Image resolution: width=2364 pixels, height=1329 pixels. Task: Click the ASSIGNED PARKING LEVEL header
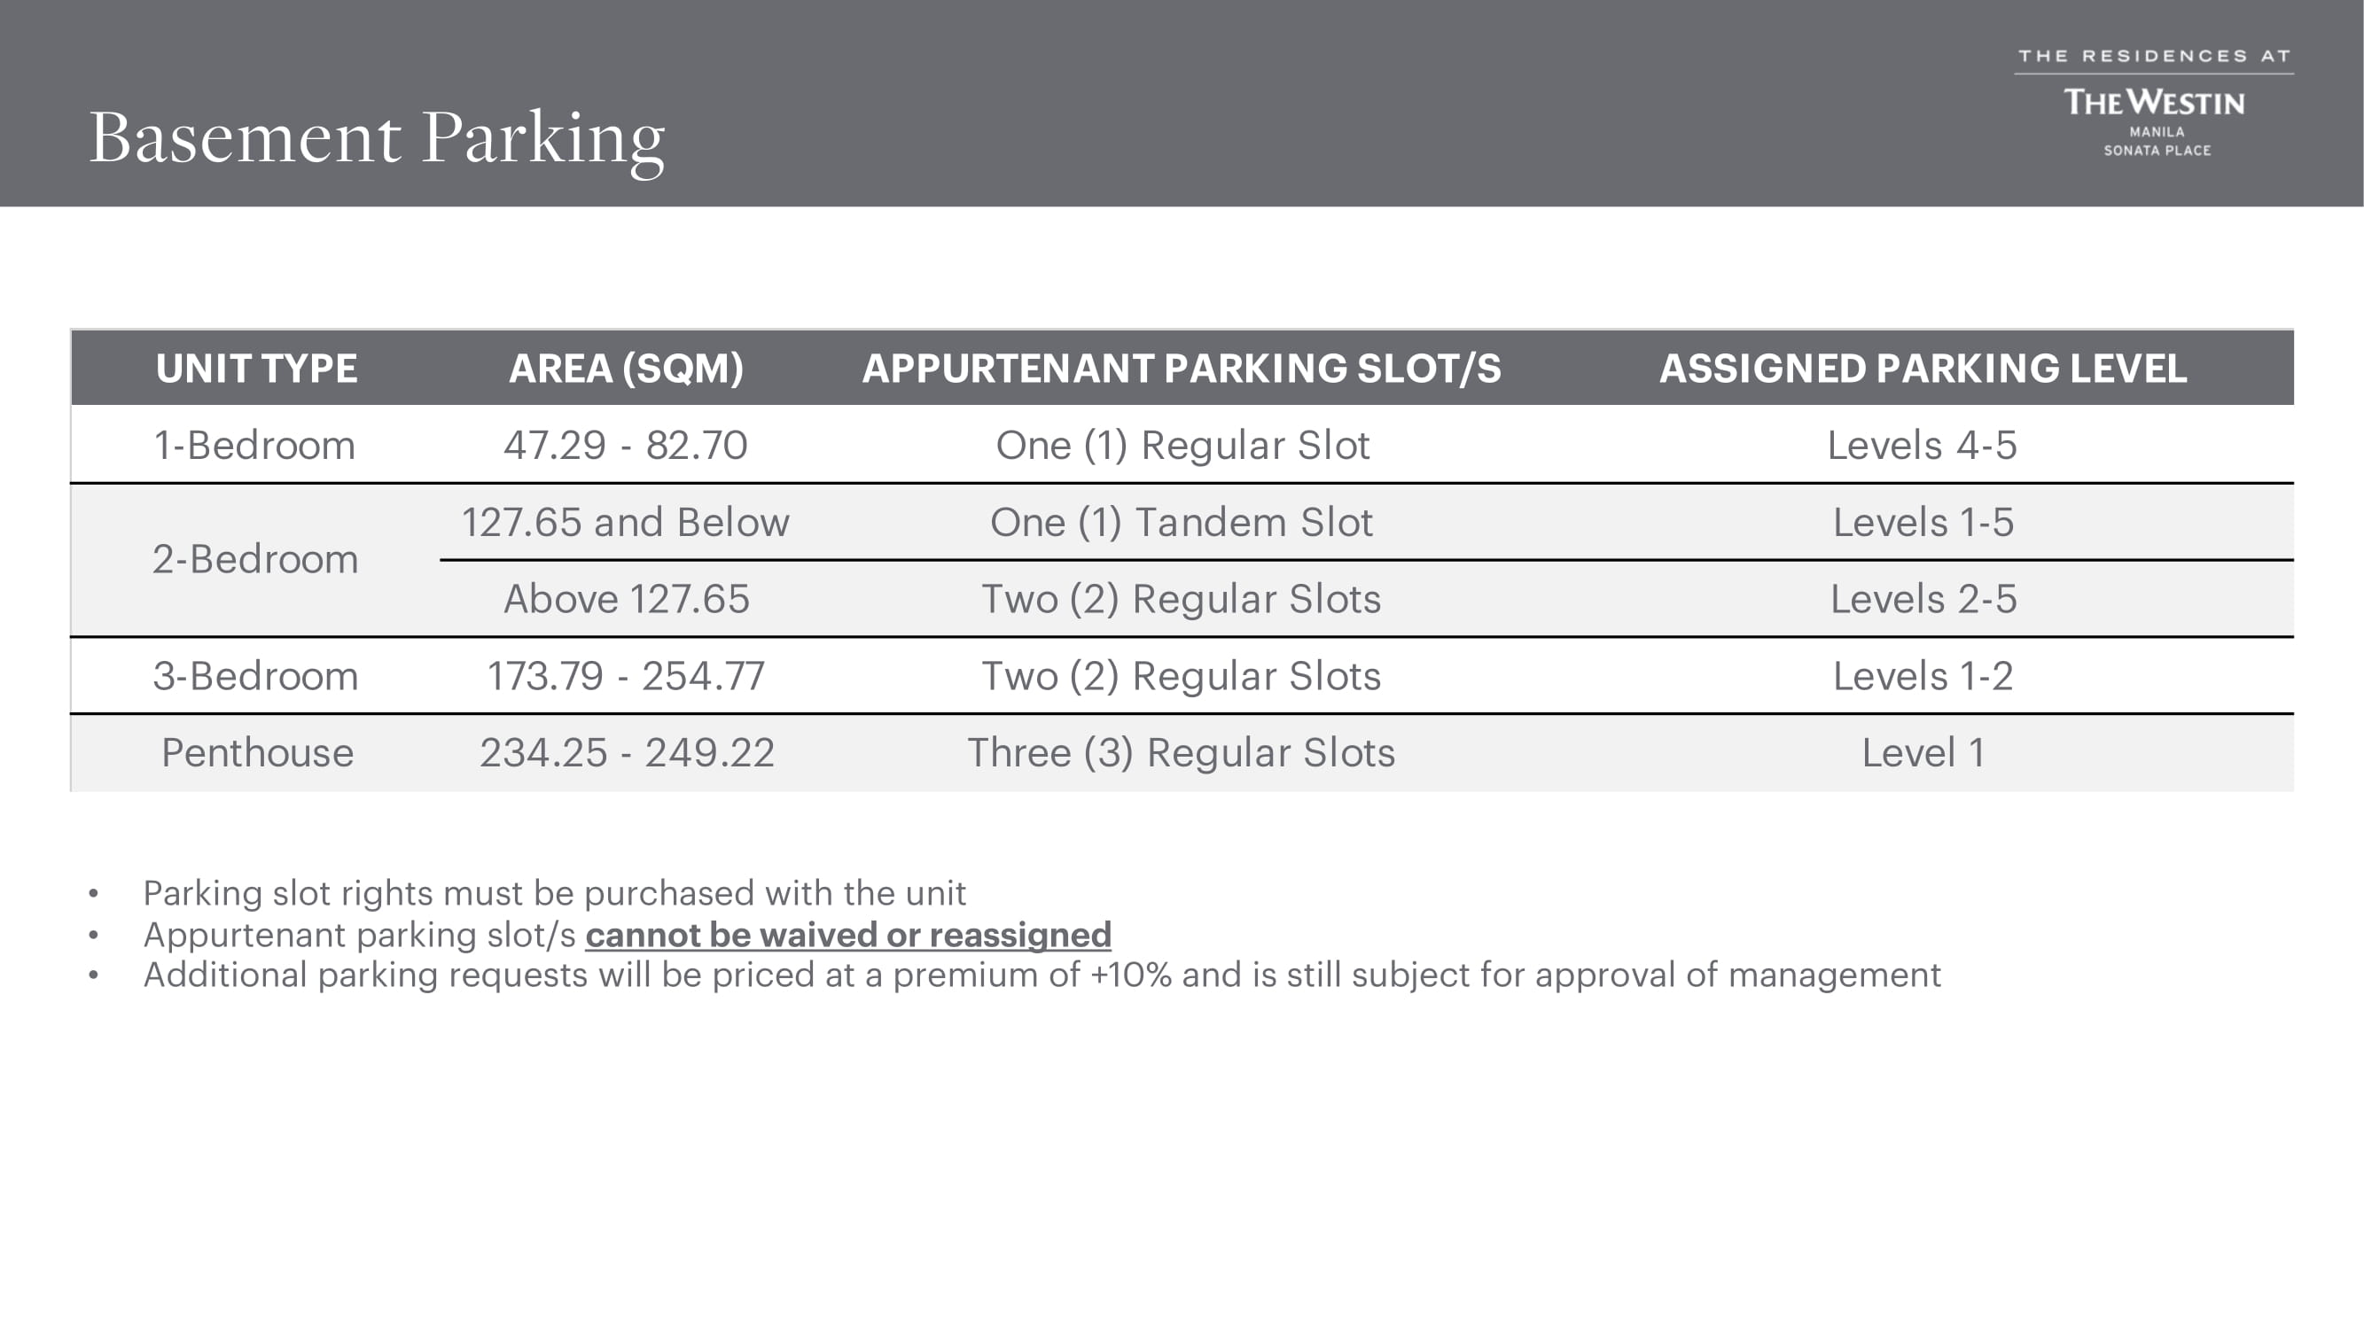[1923, 369]
